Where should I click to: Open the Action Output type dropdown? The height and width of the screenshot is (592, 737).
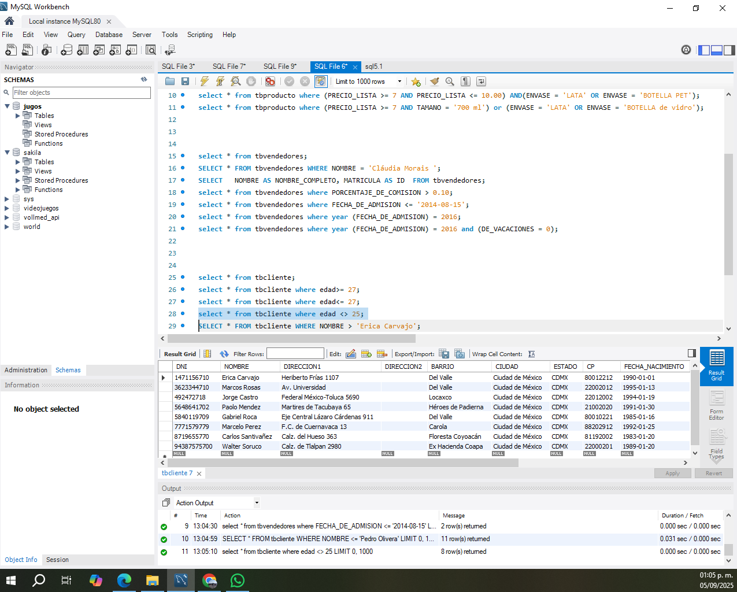click(257, 503)
